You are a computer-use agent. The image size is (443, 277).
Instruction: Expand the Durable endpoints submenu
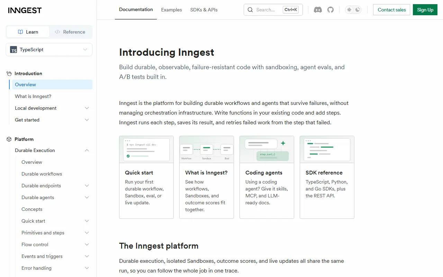(87, 186)
